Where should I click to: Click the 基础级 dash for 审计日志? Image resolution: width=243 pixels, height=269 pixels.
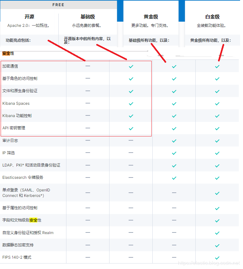pyautogui.click(x=131, y=140)
